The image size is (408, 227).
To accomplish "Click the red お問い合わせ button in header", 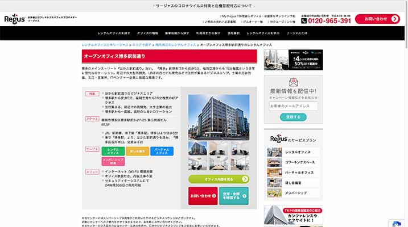I will pyautogui.click(x=377, y=19).
